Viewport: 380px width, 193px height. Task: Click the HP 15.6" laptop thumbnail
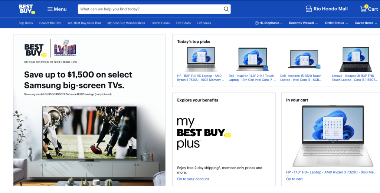coord(201,59)
